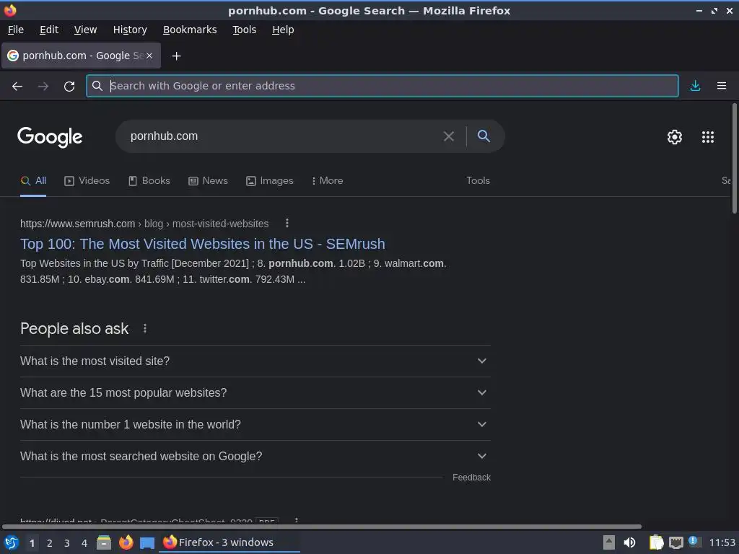The width and height of the screenshot is (739, 554).
Task: Switch to News results
Action: 208,181
